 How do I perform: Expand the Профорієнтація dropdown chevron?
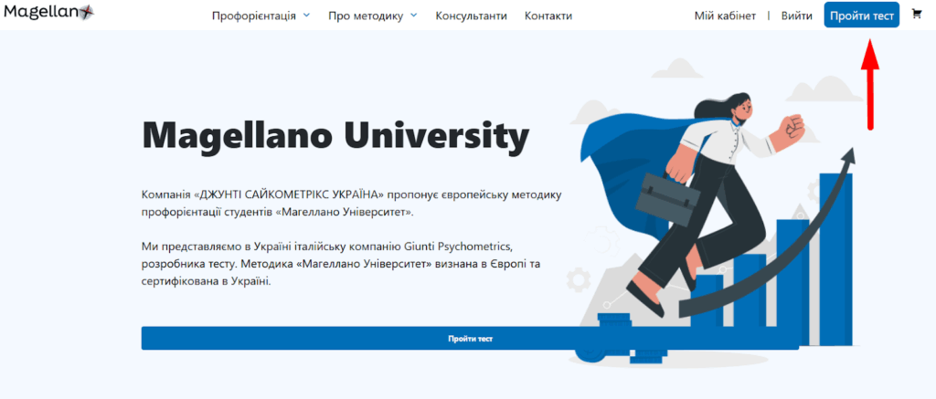(x=307, y=16)
